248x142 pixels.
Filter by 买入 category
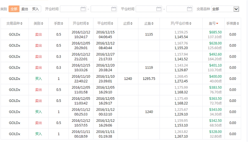(x=35, y=9)
